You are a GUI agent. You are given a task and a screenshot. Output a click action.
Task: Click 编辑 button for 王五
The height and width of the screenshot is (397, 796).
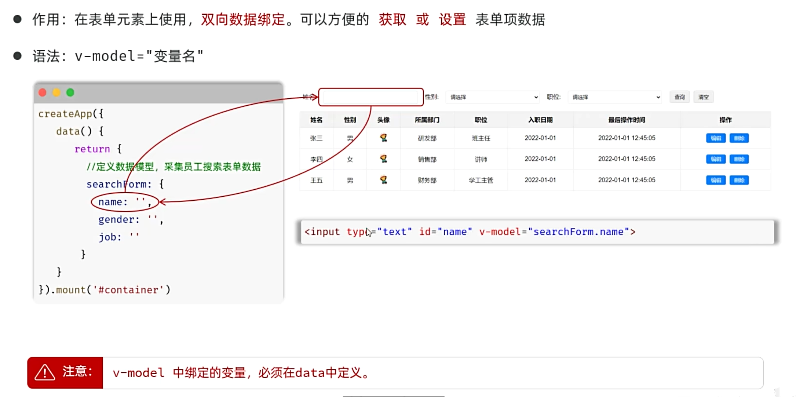click(716, 180)
